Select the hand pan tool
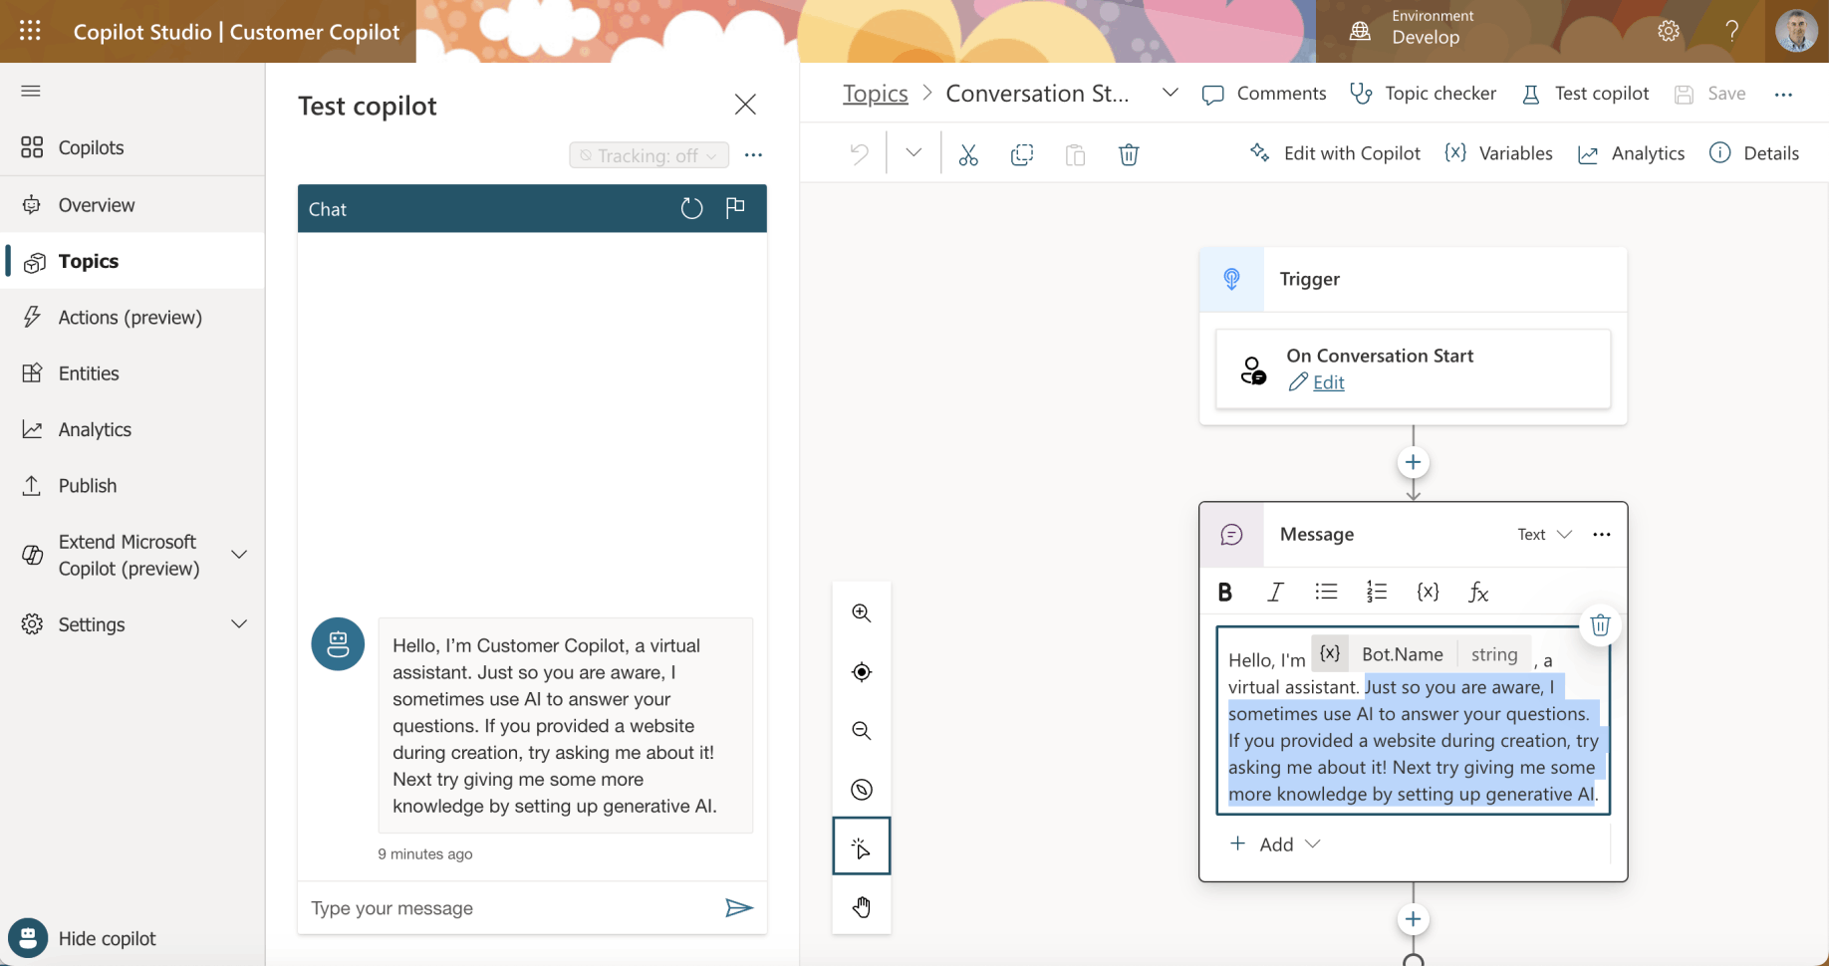The height and width of the screenshot is (966, 1829). [x=862, y=906]
